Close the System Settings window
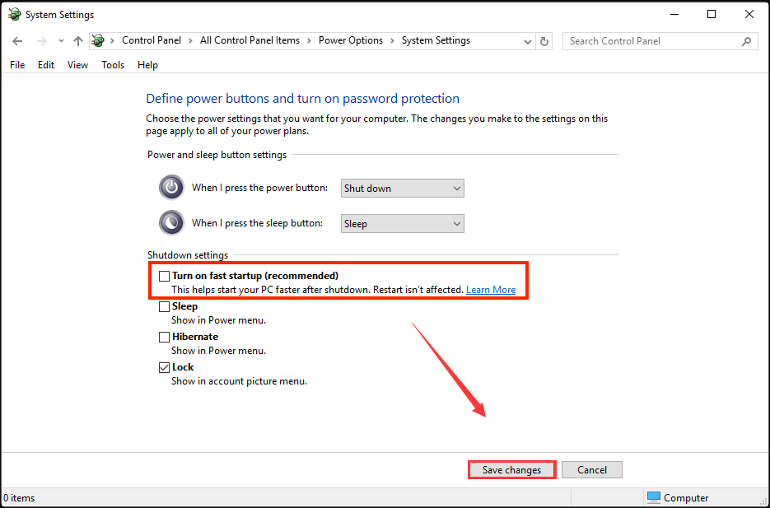This screenshot has width=770, height=508. coord(749,14)
